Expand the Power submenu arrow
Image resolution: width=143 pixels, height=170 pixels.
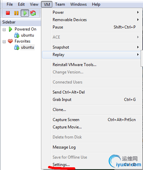click(x=138, y=12)
